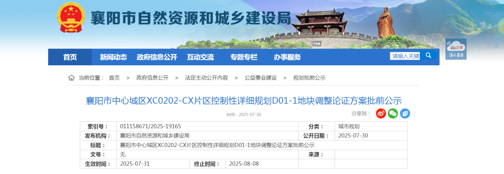Click the blue copy-link share icon
This screenshot has width=504, height=174.
(x=405, y=113)
